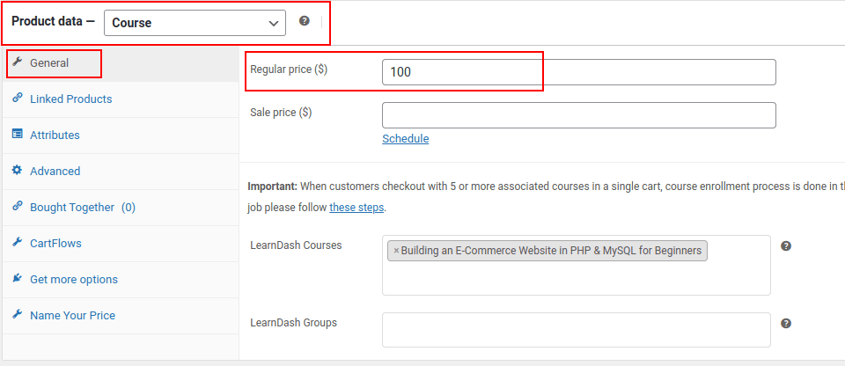The height and width of the screenshot is (366, 845).
Task: Open the Linked Products tab
Action: click(x=70, y=99)
